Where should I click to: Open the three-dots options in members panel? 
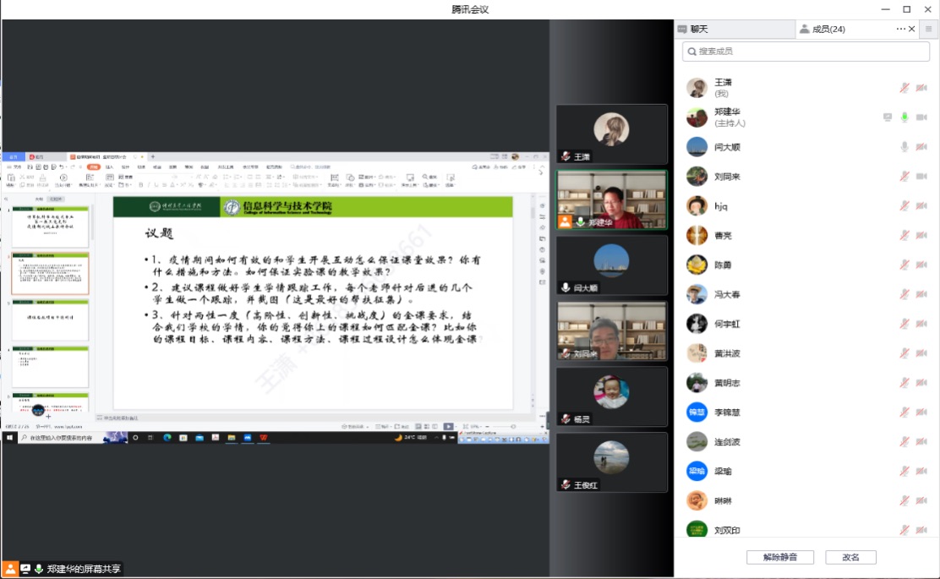click(901, 29)
